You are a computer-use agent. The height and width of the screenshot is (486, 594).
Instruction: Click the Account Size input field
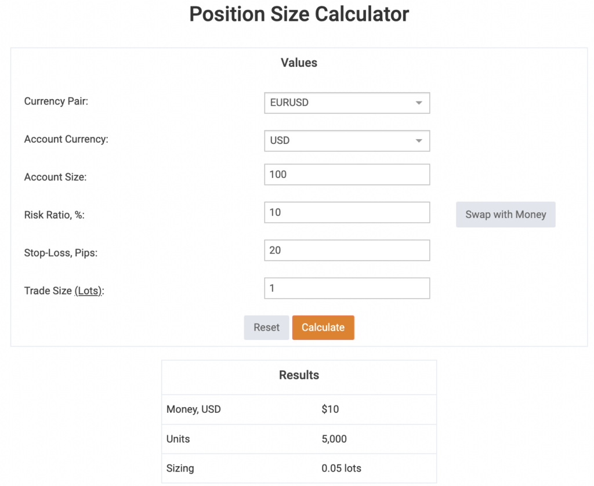click(346, 175)
